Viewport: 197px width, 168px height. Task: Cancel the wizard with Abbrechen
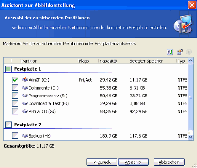click(x=169, y=162)
